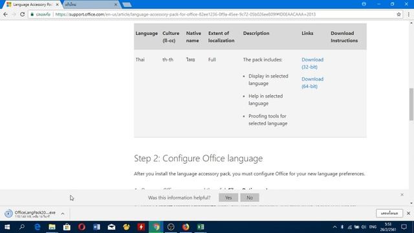Click the scrollbar down arrow
The image size is (414, 233).
click(411, 203)
